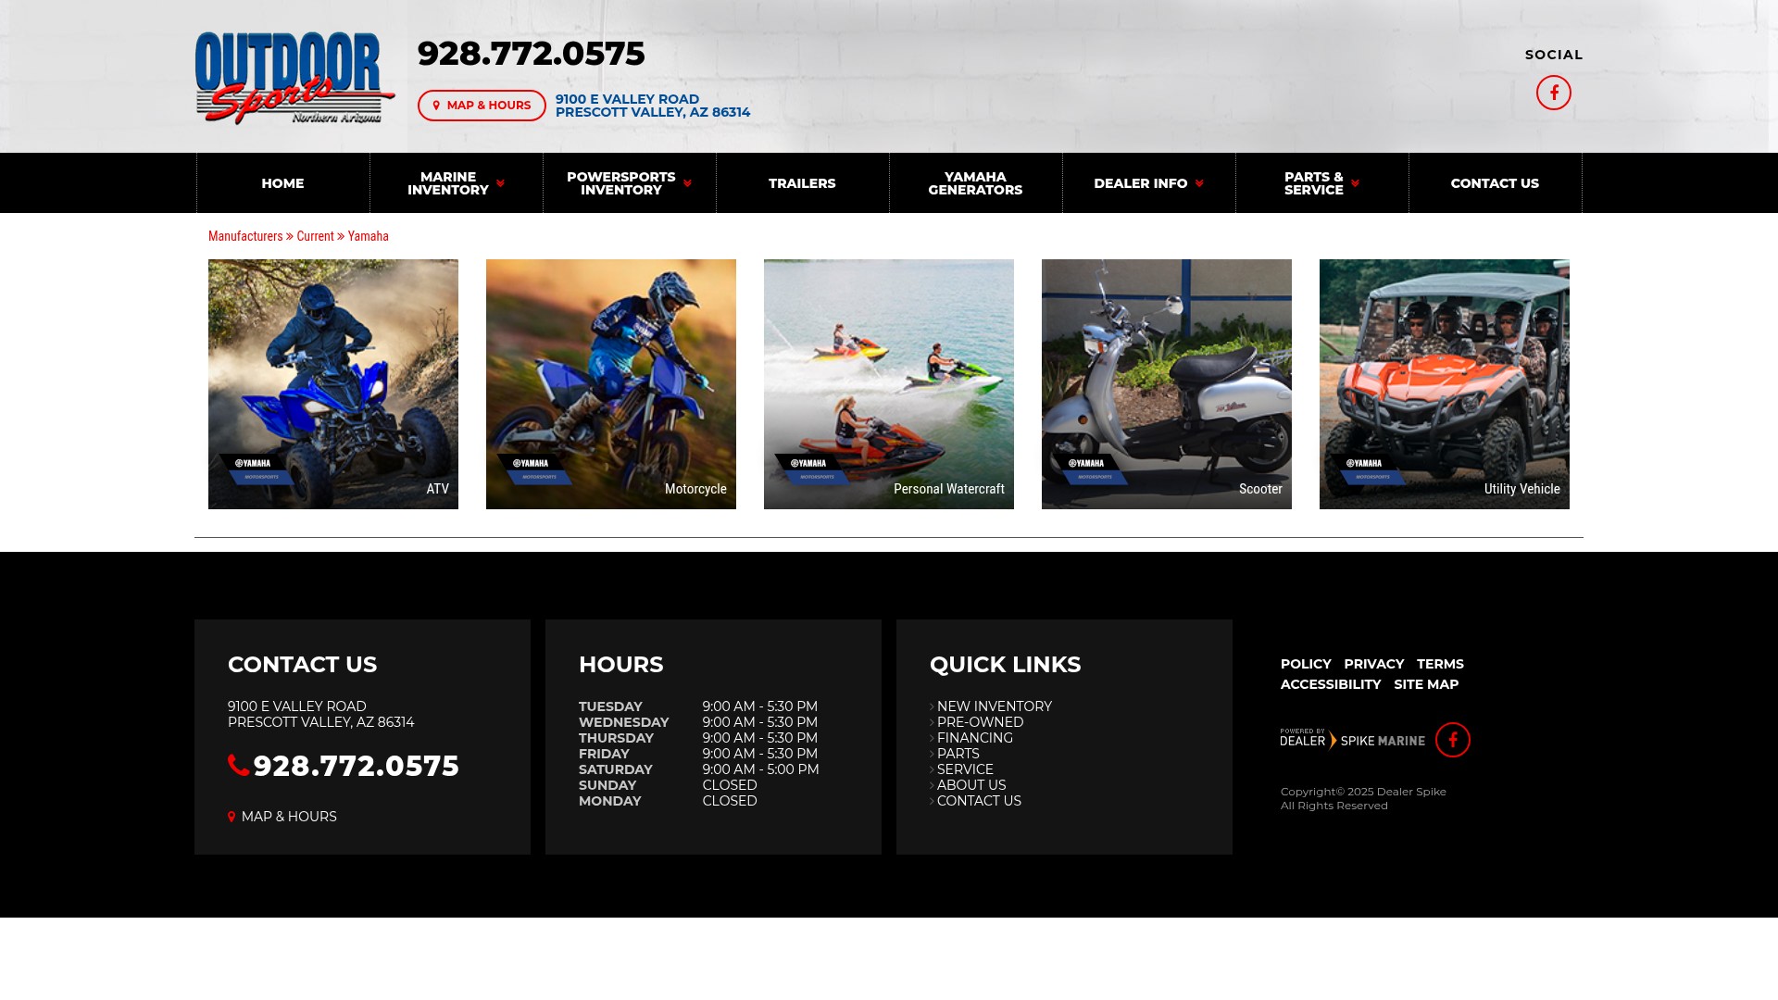This screenshot has width=1778, height=1000.
Task: Click the footer address 9100 E Valley Road
Action: click(321, 714)
